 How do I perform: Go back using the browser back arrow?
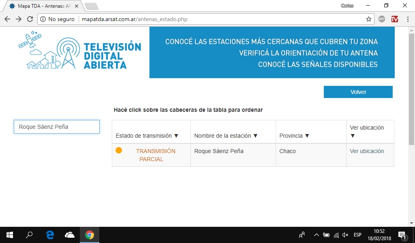[x=7, y=19]
